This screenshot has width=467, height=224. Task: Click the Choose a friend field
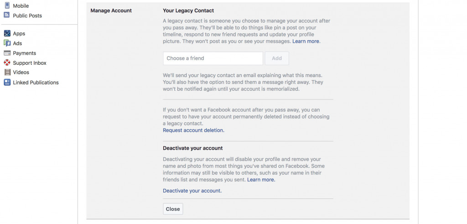[x=213, y=58]
